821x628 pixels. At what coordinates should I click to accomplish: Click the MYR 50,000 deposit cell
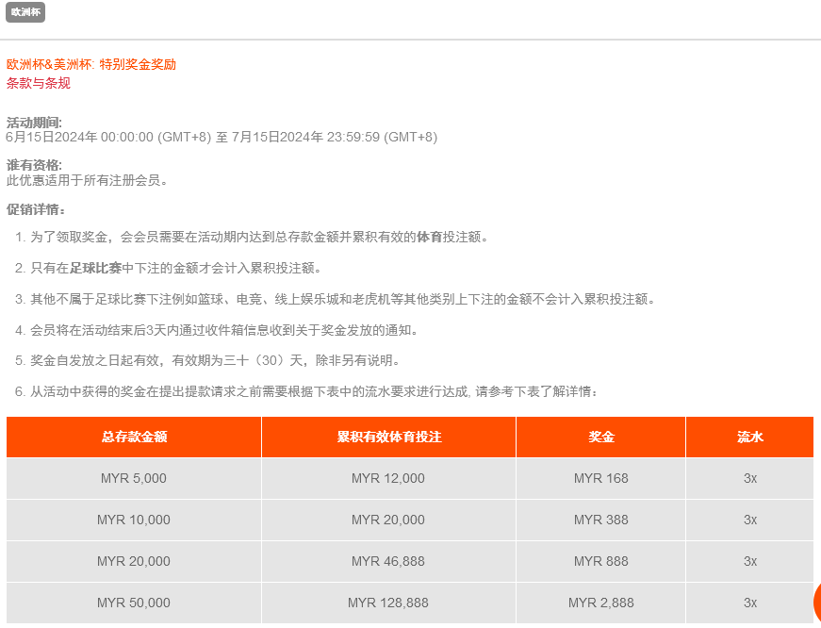click(x=134, y=603)
